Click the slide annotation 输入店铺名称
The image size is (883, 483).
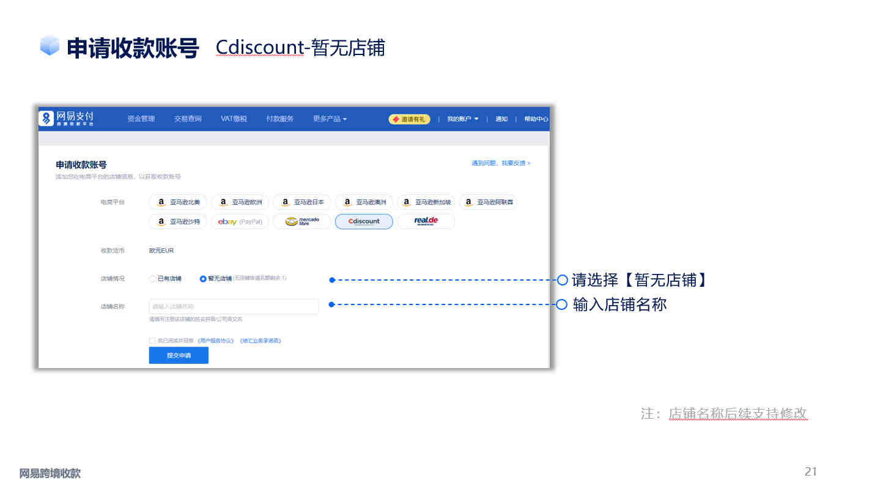tap(620, 304)
